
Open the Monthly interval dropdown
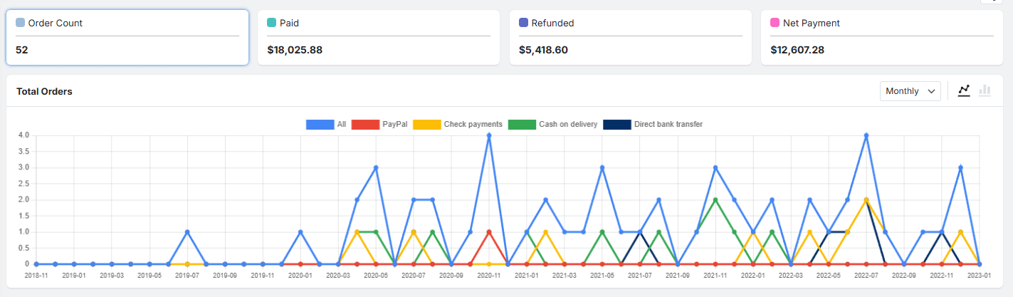point(910,91)
